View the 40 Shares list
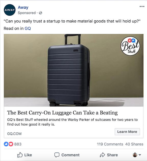Image resolution: width=147 pixels, height=161 pixels. 134,144
